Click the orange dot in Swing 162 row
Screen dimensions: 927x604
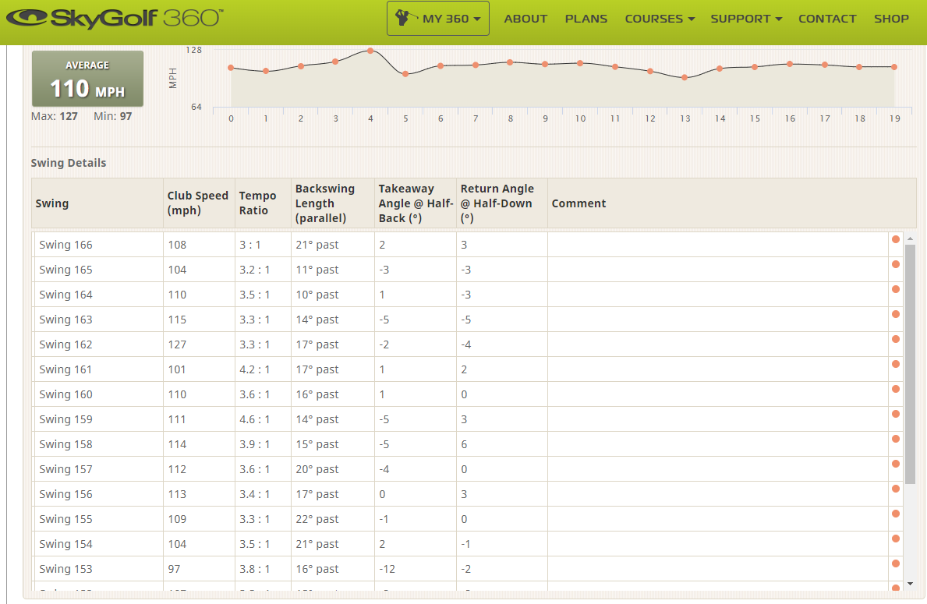(x=896, y=339)
